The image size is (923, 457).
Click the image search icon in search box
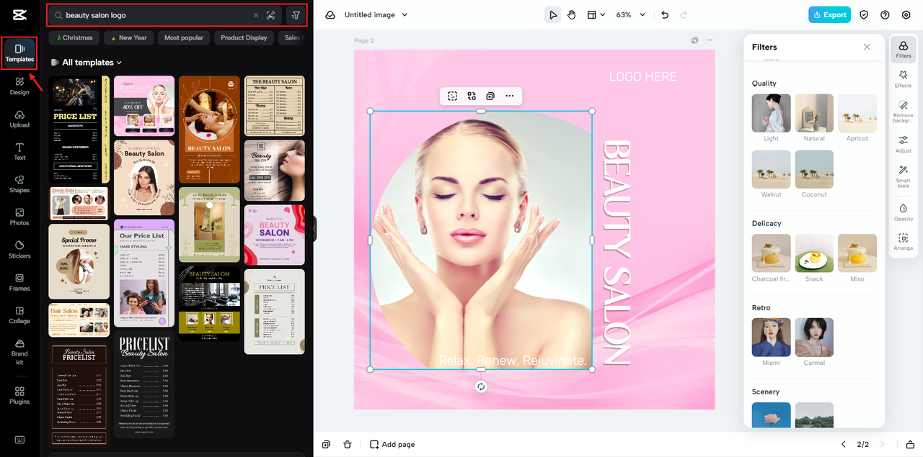[270, 15]
